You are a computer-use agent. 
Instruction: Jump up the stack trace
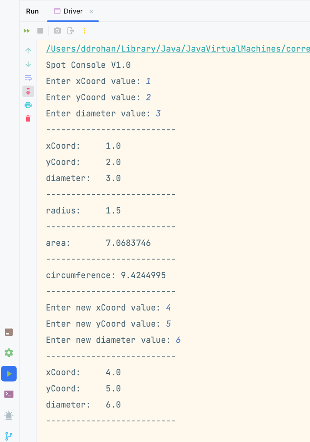(28, 51)
